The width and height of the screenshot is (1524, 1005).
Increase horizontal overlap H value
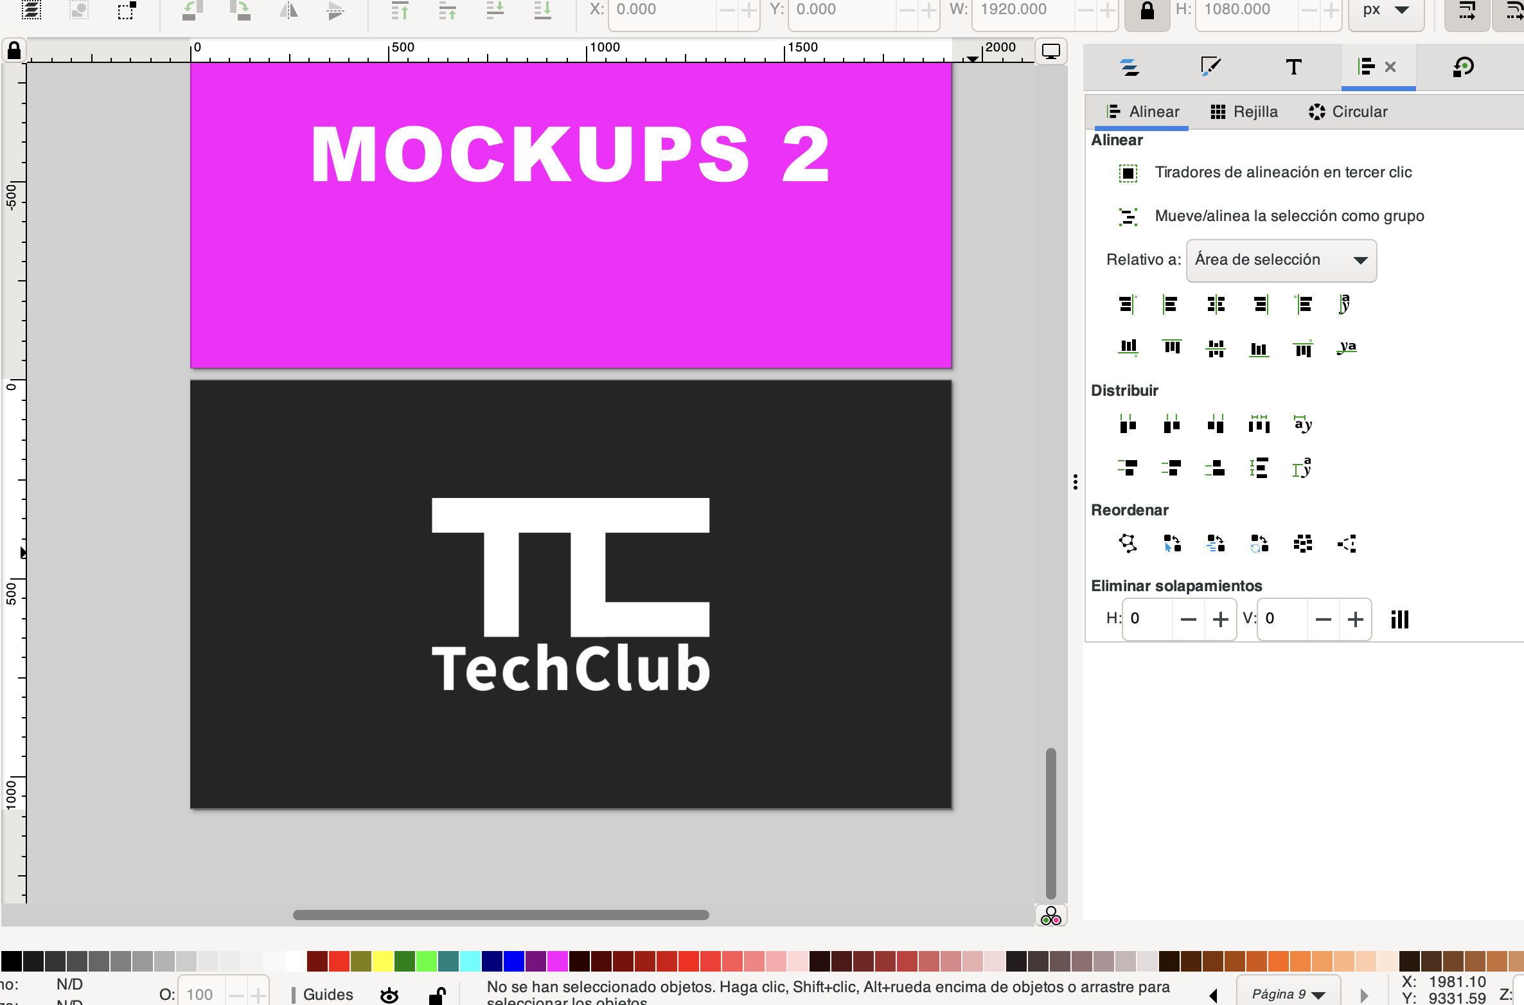click(x=1220, y=619)
